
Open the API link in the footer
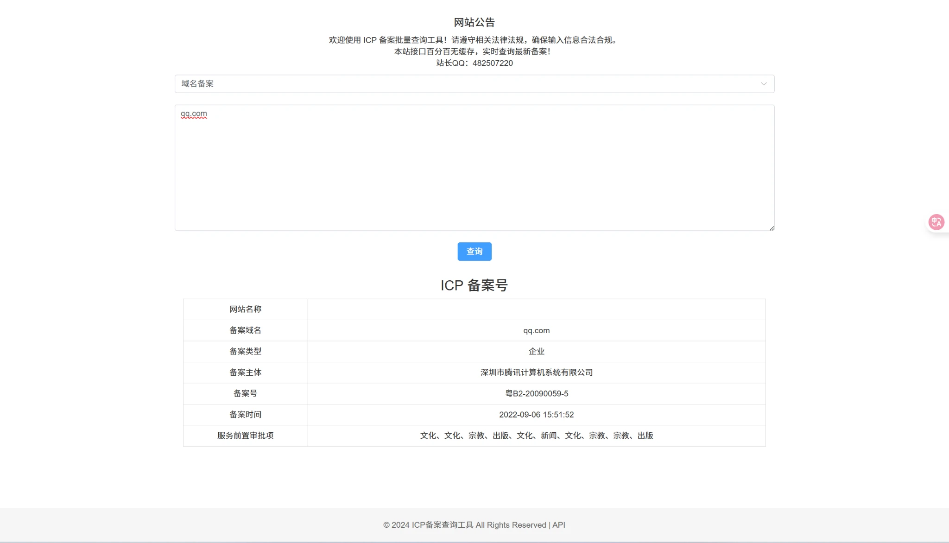click(x=558, y=525)
